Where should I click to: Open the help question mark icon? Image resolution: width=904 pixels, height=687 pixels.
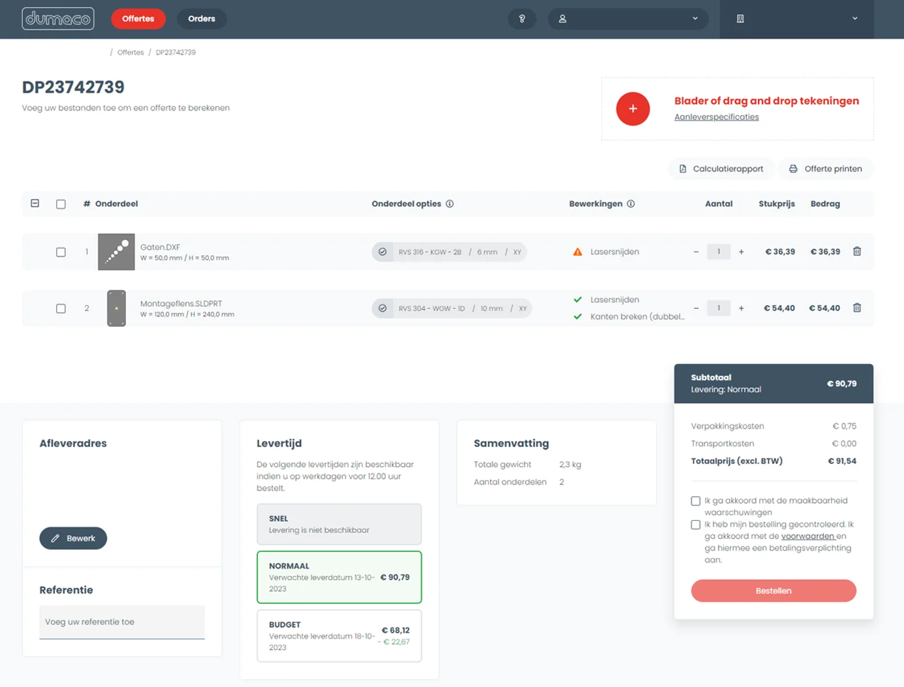point(521,19)
